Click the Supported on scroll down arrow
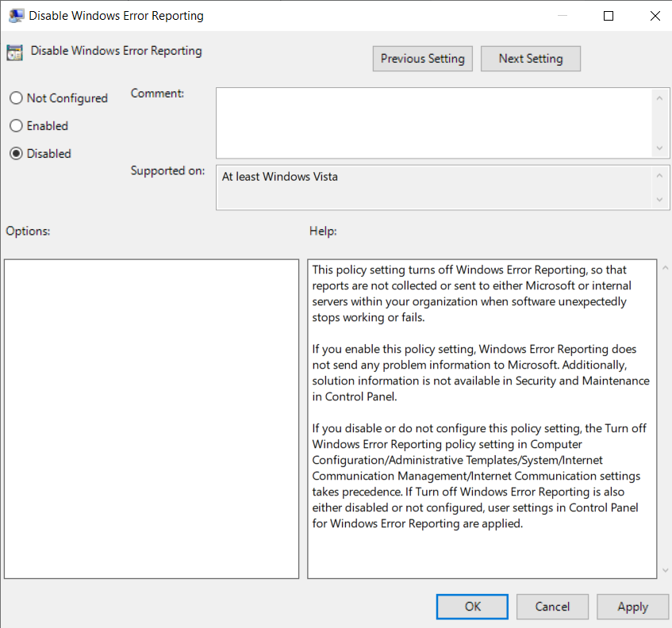 click(659, 200)
